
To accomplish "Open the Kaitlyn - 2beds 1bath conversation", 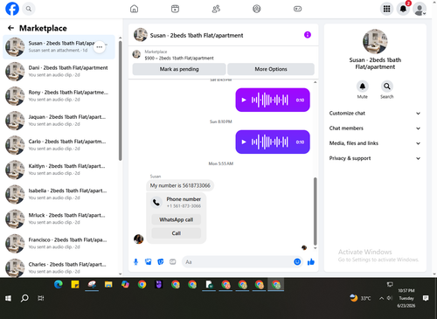I will coord(59,170).
